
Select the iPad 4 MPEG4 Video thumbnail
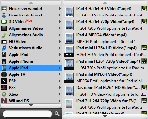pos(69,38)
